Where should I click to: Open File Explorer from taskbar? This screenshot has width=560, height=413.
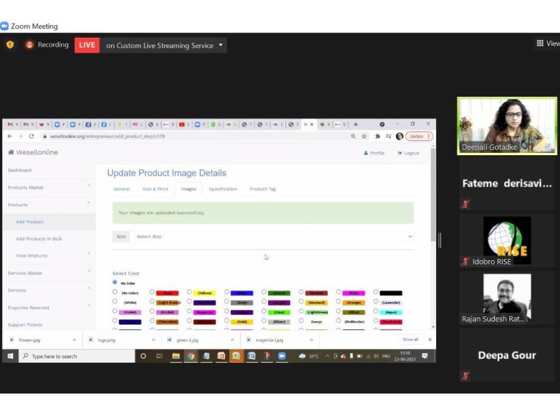tap(176, 356)
